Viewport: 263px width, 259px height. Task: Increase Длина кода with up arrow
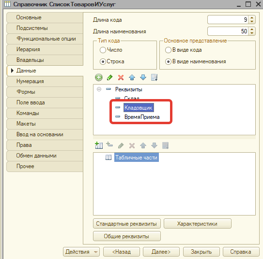click(252, 18)
